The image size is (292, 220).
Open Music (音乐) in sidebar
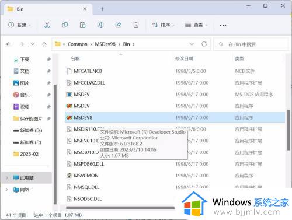coord(25,95)
